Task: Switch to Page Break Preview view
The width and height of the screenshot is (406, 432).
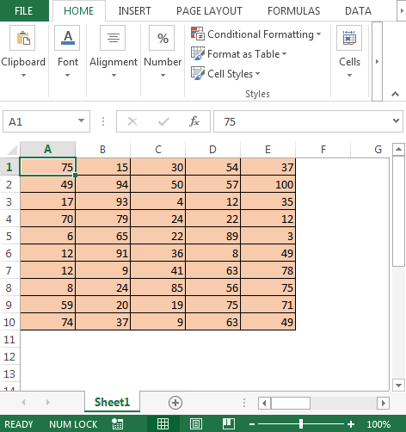Action: [229, 423]
